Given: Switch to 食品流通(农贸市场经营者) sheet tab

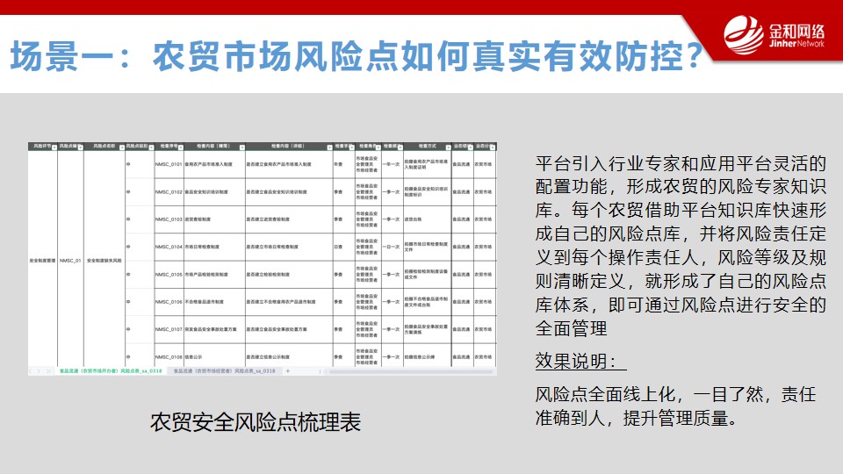Looking at the screenshot, I should pyautogui.click(x=224, y=370).
